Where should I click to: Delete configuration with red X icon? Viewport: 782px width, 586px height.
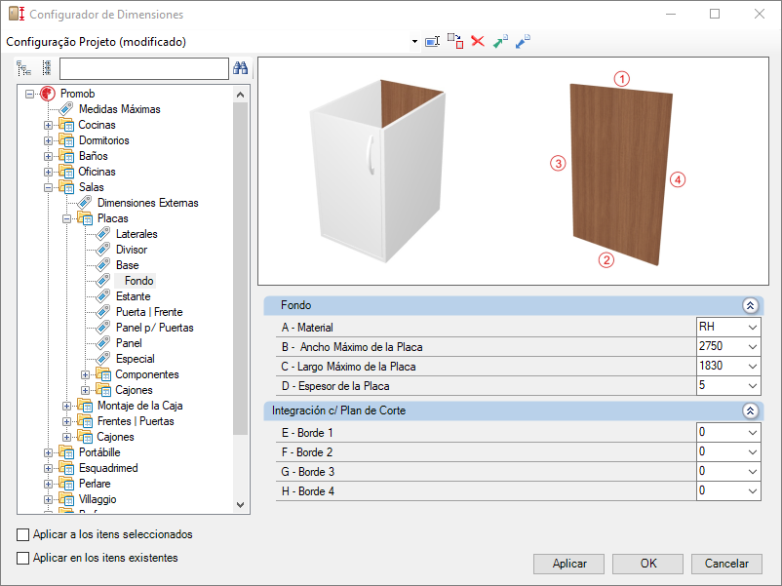pos(478,41)
